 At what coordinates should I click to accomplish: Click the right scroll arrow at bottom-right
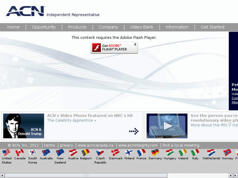[235, 176]
